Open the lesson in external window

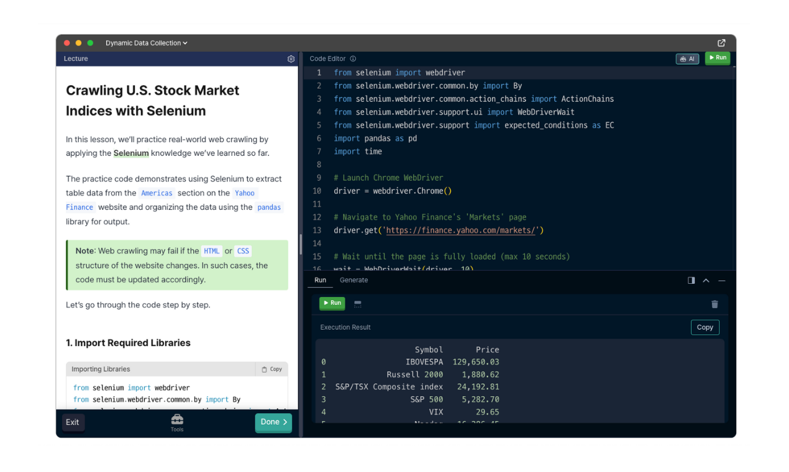(721, 43)
